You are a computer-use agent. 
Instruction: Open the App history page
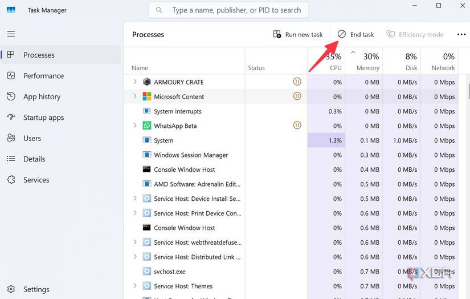pyautogui.click(x=42, y=96)
